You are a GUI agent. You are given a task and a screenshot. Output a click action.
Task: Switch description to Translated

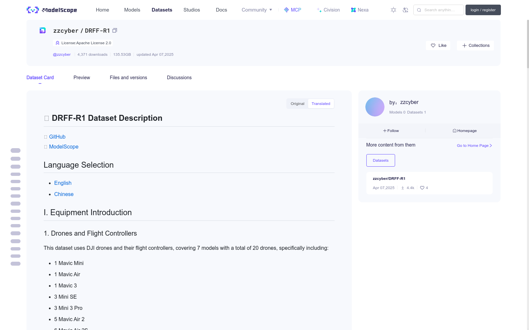(321, 104)
